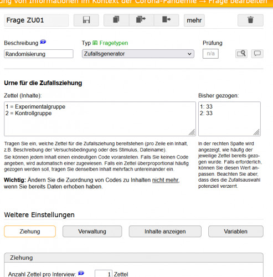Click the move question icon with arrow

166,20
